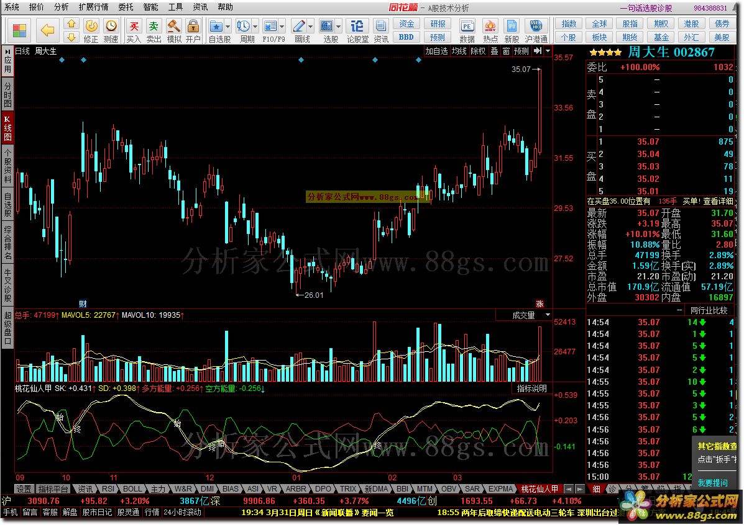This screenshot has height=525, width=744.
Task: Open the 自选股 folder star icon
Action: tap(216, 25)
